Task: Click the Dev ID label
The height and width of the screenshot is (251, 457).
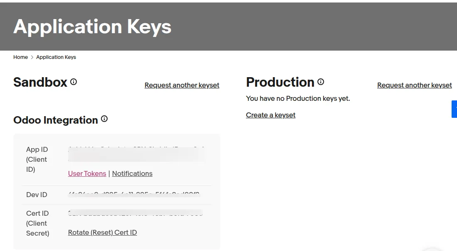Action: [x=37, y=195]
